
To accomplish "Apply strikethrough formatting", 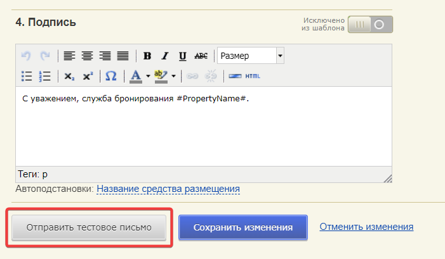I will (x=201, y=56).
